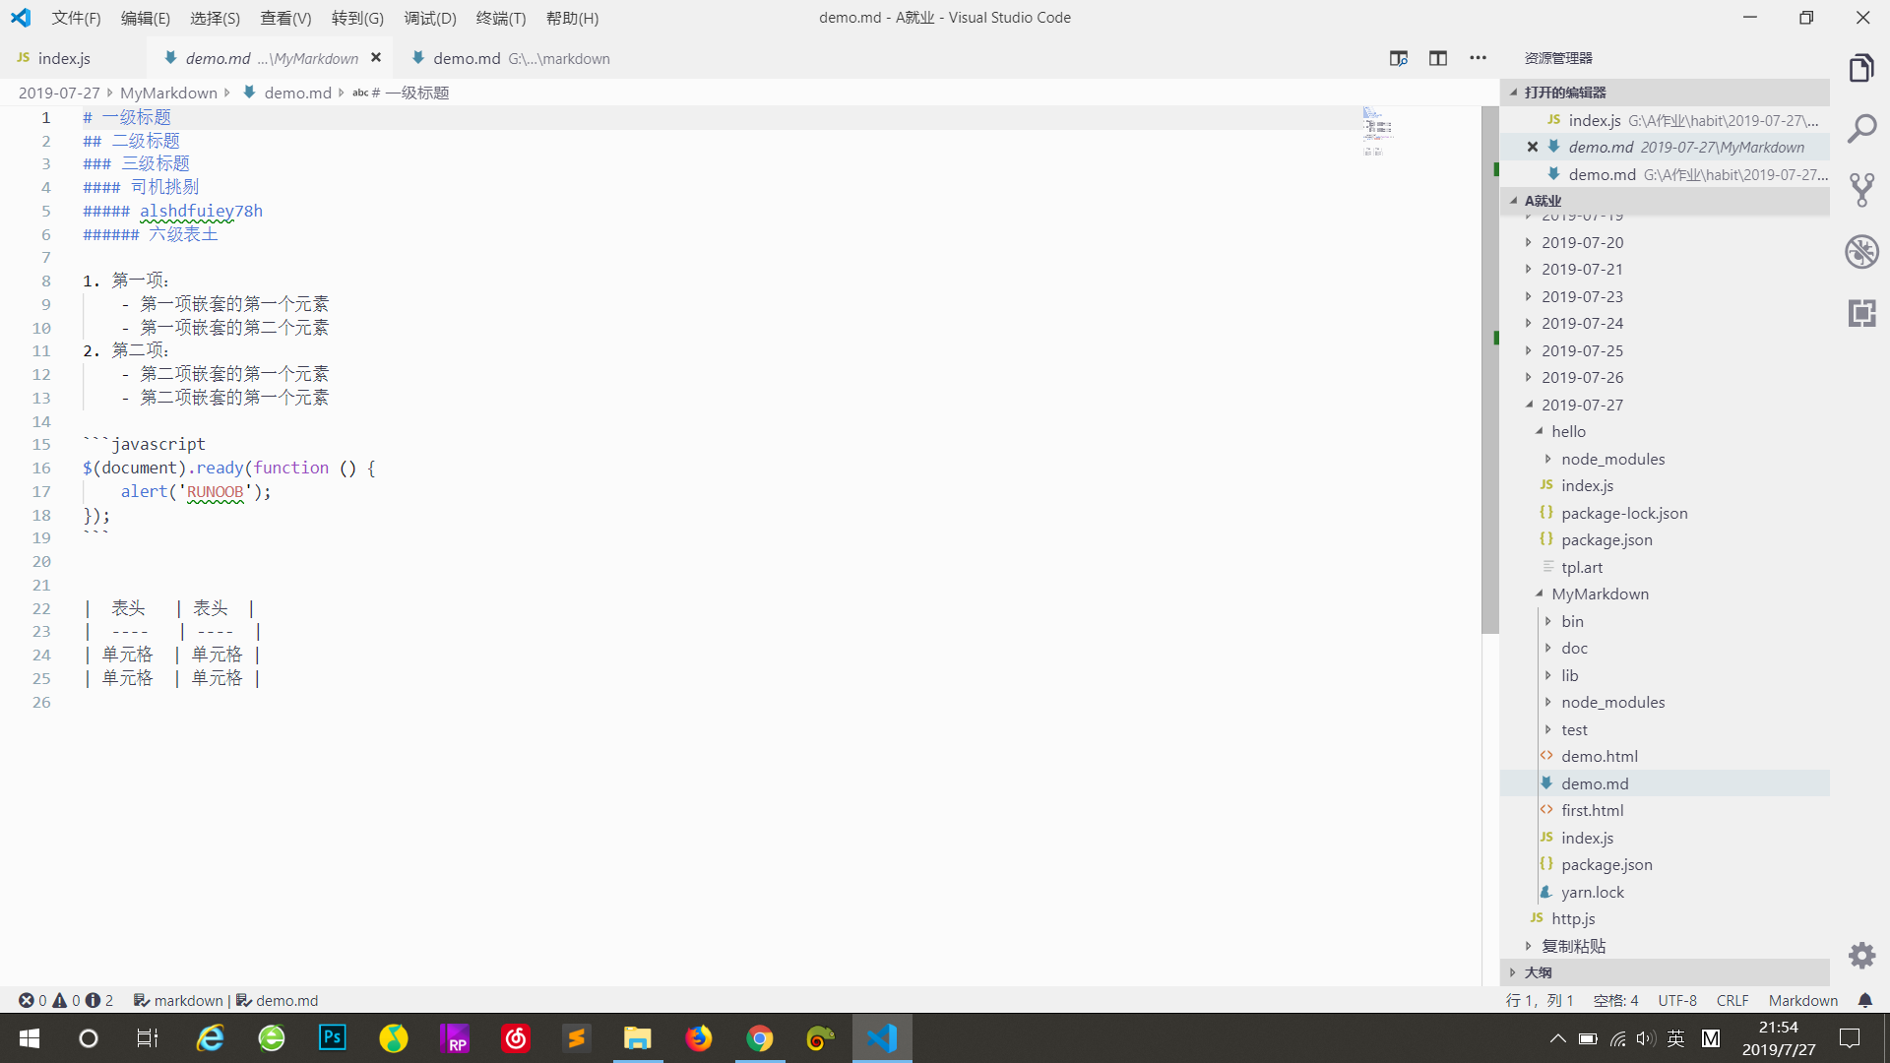Viewport: 1890px width, 1063px height.
Task: Open the Search activity bar icon
Action: point(1861,129)
